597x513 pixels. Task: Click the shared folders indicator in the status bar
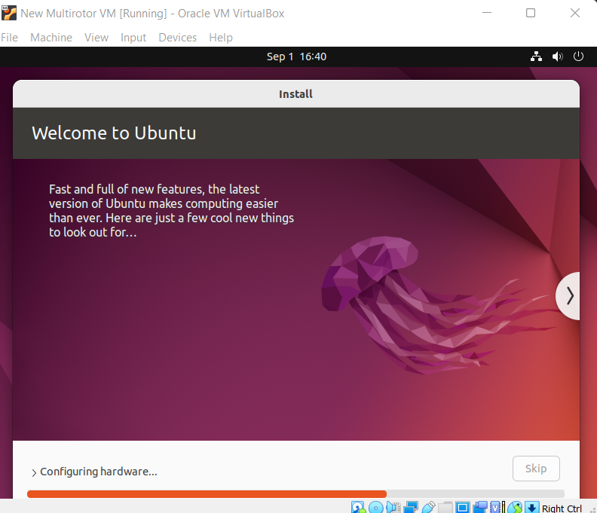click(445, 507)
